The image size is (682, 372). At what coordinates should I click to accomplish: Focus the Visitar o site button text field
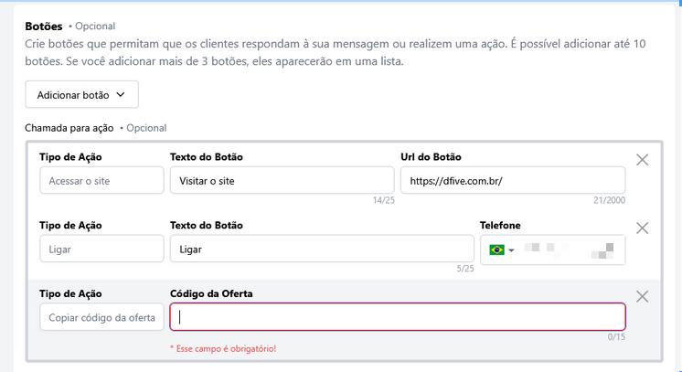tap(282, 181)
